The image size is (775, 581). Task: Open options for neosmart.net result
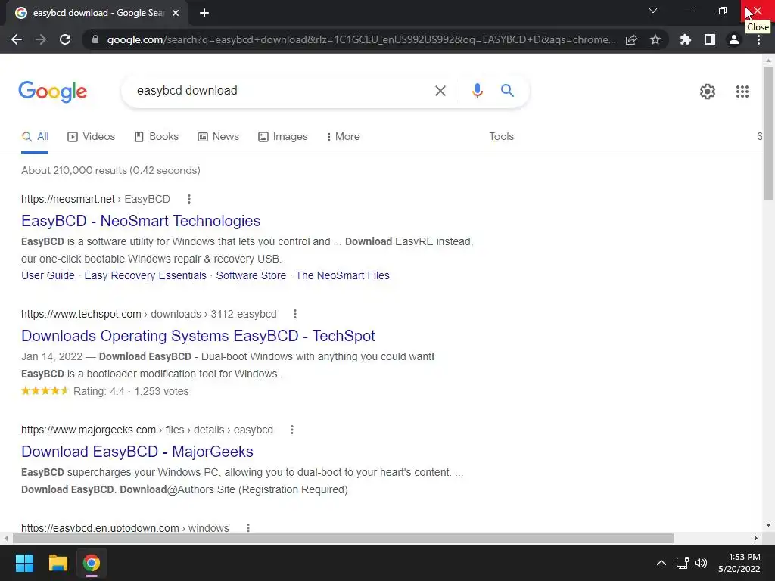point(188,199)
